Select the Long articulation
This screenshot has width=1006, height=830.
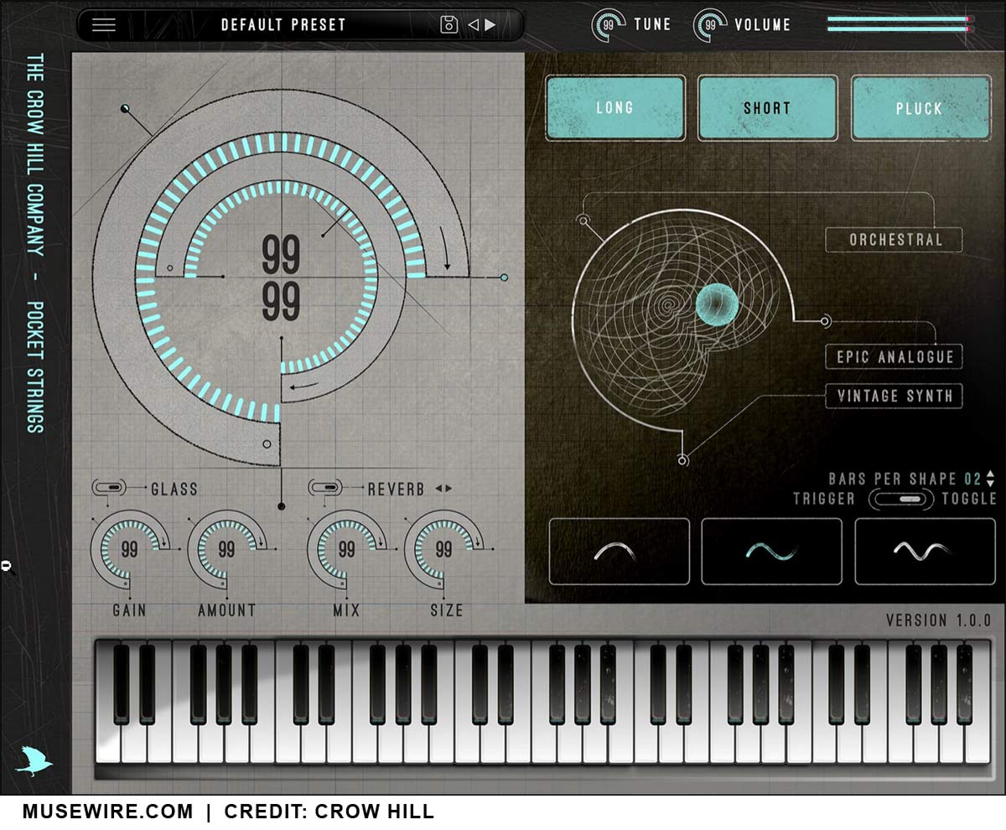(615, 108)
